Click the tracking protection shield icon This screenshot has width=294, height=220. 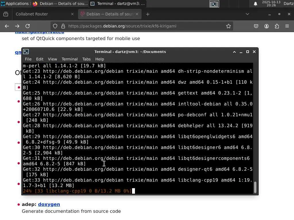point(55,26)
